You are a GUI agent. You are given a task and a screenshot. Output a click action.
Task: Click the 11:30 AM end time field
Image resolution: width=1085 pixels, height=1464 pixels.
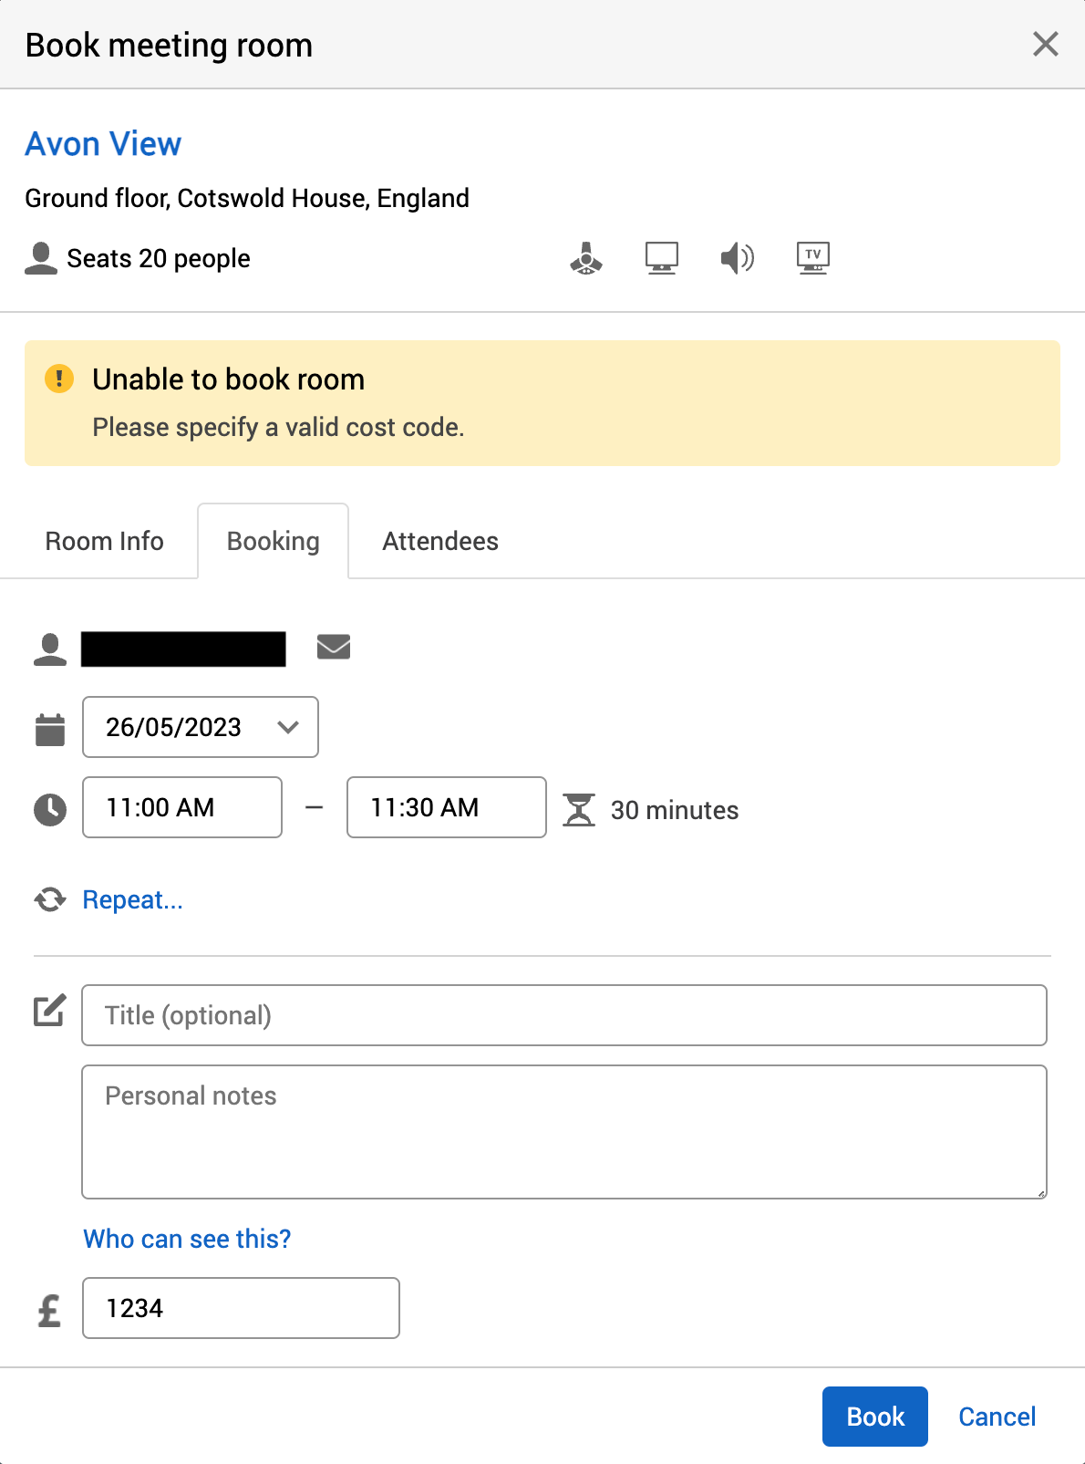pos(447,807)
